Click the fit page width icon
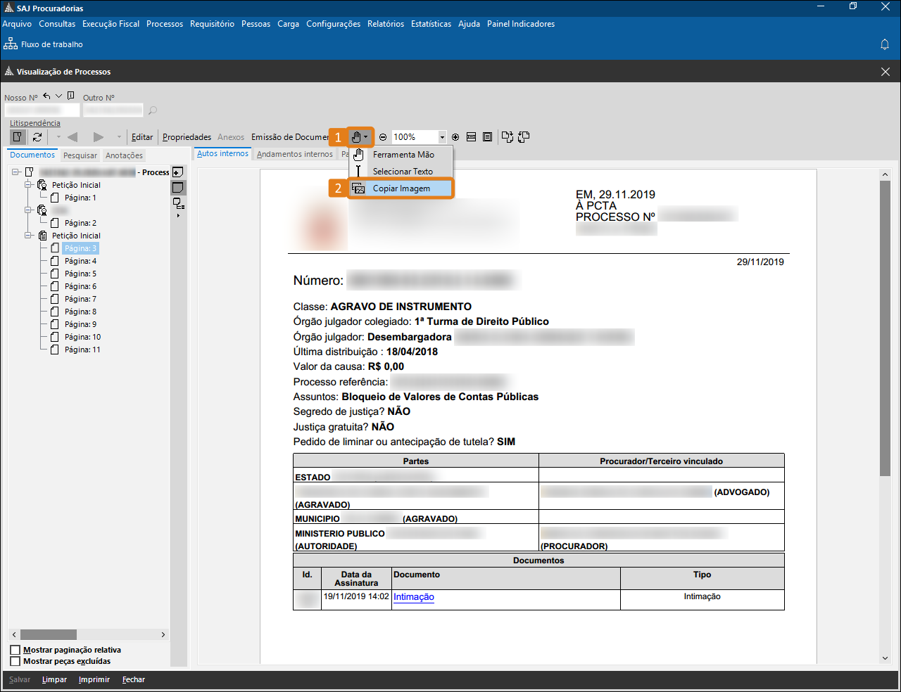 point(471,137)
